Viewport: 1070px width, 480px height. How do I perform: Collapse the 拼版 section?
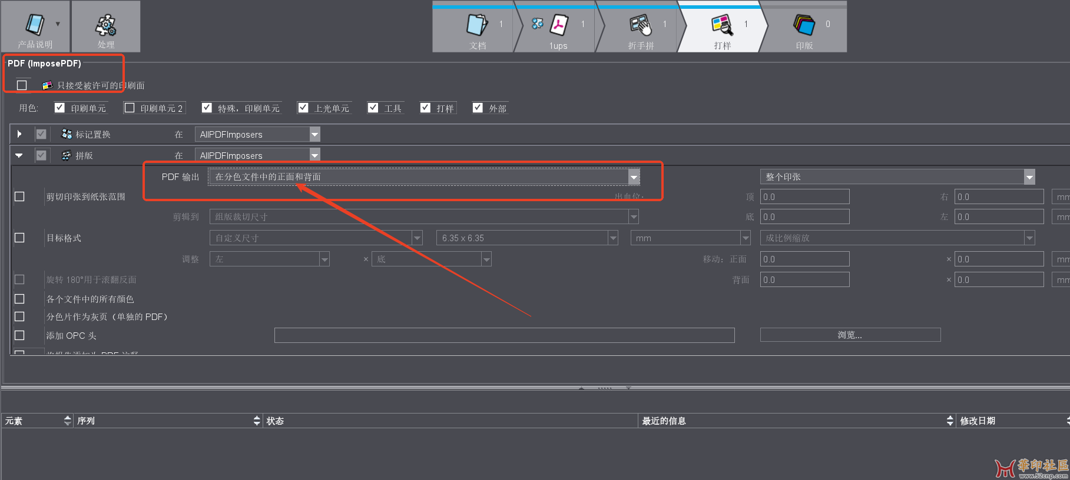coord(19,155)
